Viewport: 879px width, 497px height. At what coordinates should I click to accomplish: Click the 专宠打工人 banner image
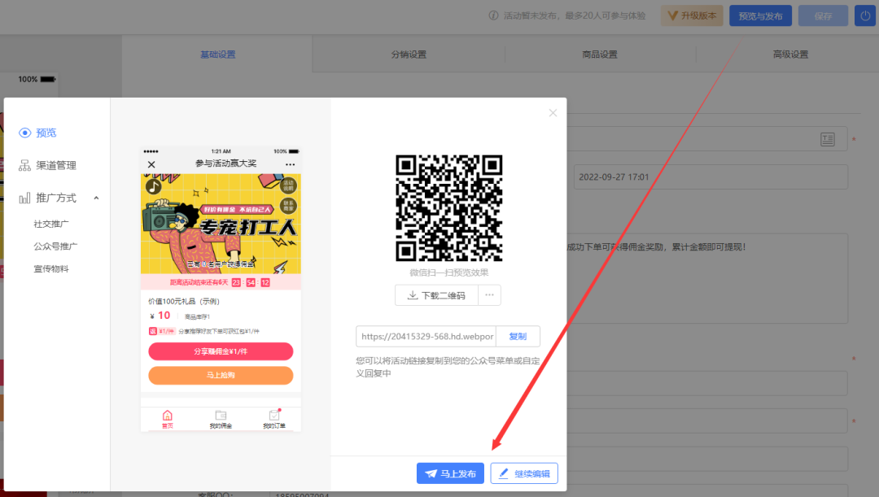point(221,225)
